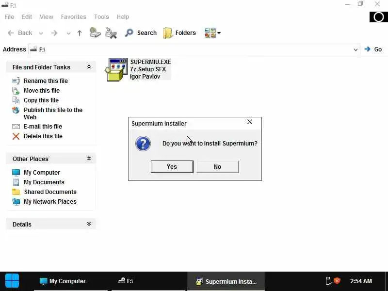Image resolution: width=388 pixels, height=291 pixels.
Task: Open My Computer from Other Places
Action: click(42, 173)
